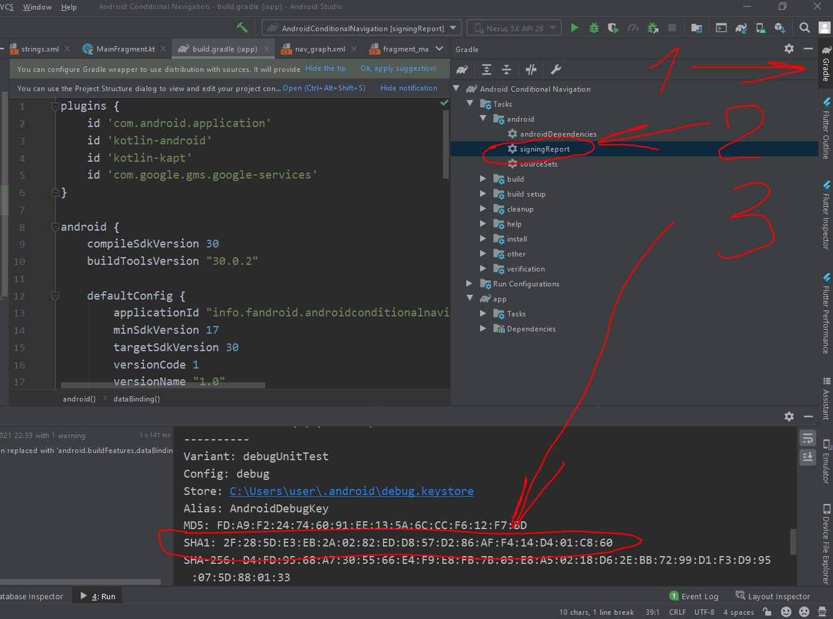This screenshot has height=619, width=833.
Task: Run the app with green play button
Action: coord(574,28)
